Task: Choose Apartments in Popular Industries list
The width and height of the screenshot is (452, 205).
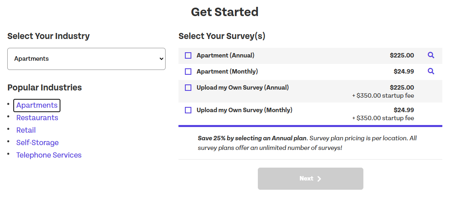Action: click(x=37, y=105)
